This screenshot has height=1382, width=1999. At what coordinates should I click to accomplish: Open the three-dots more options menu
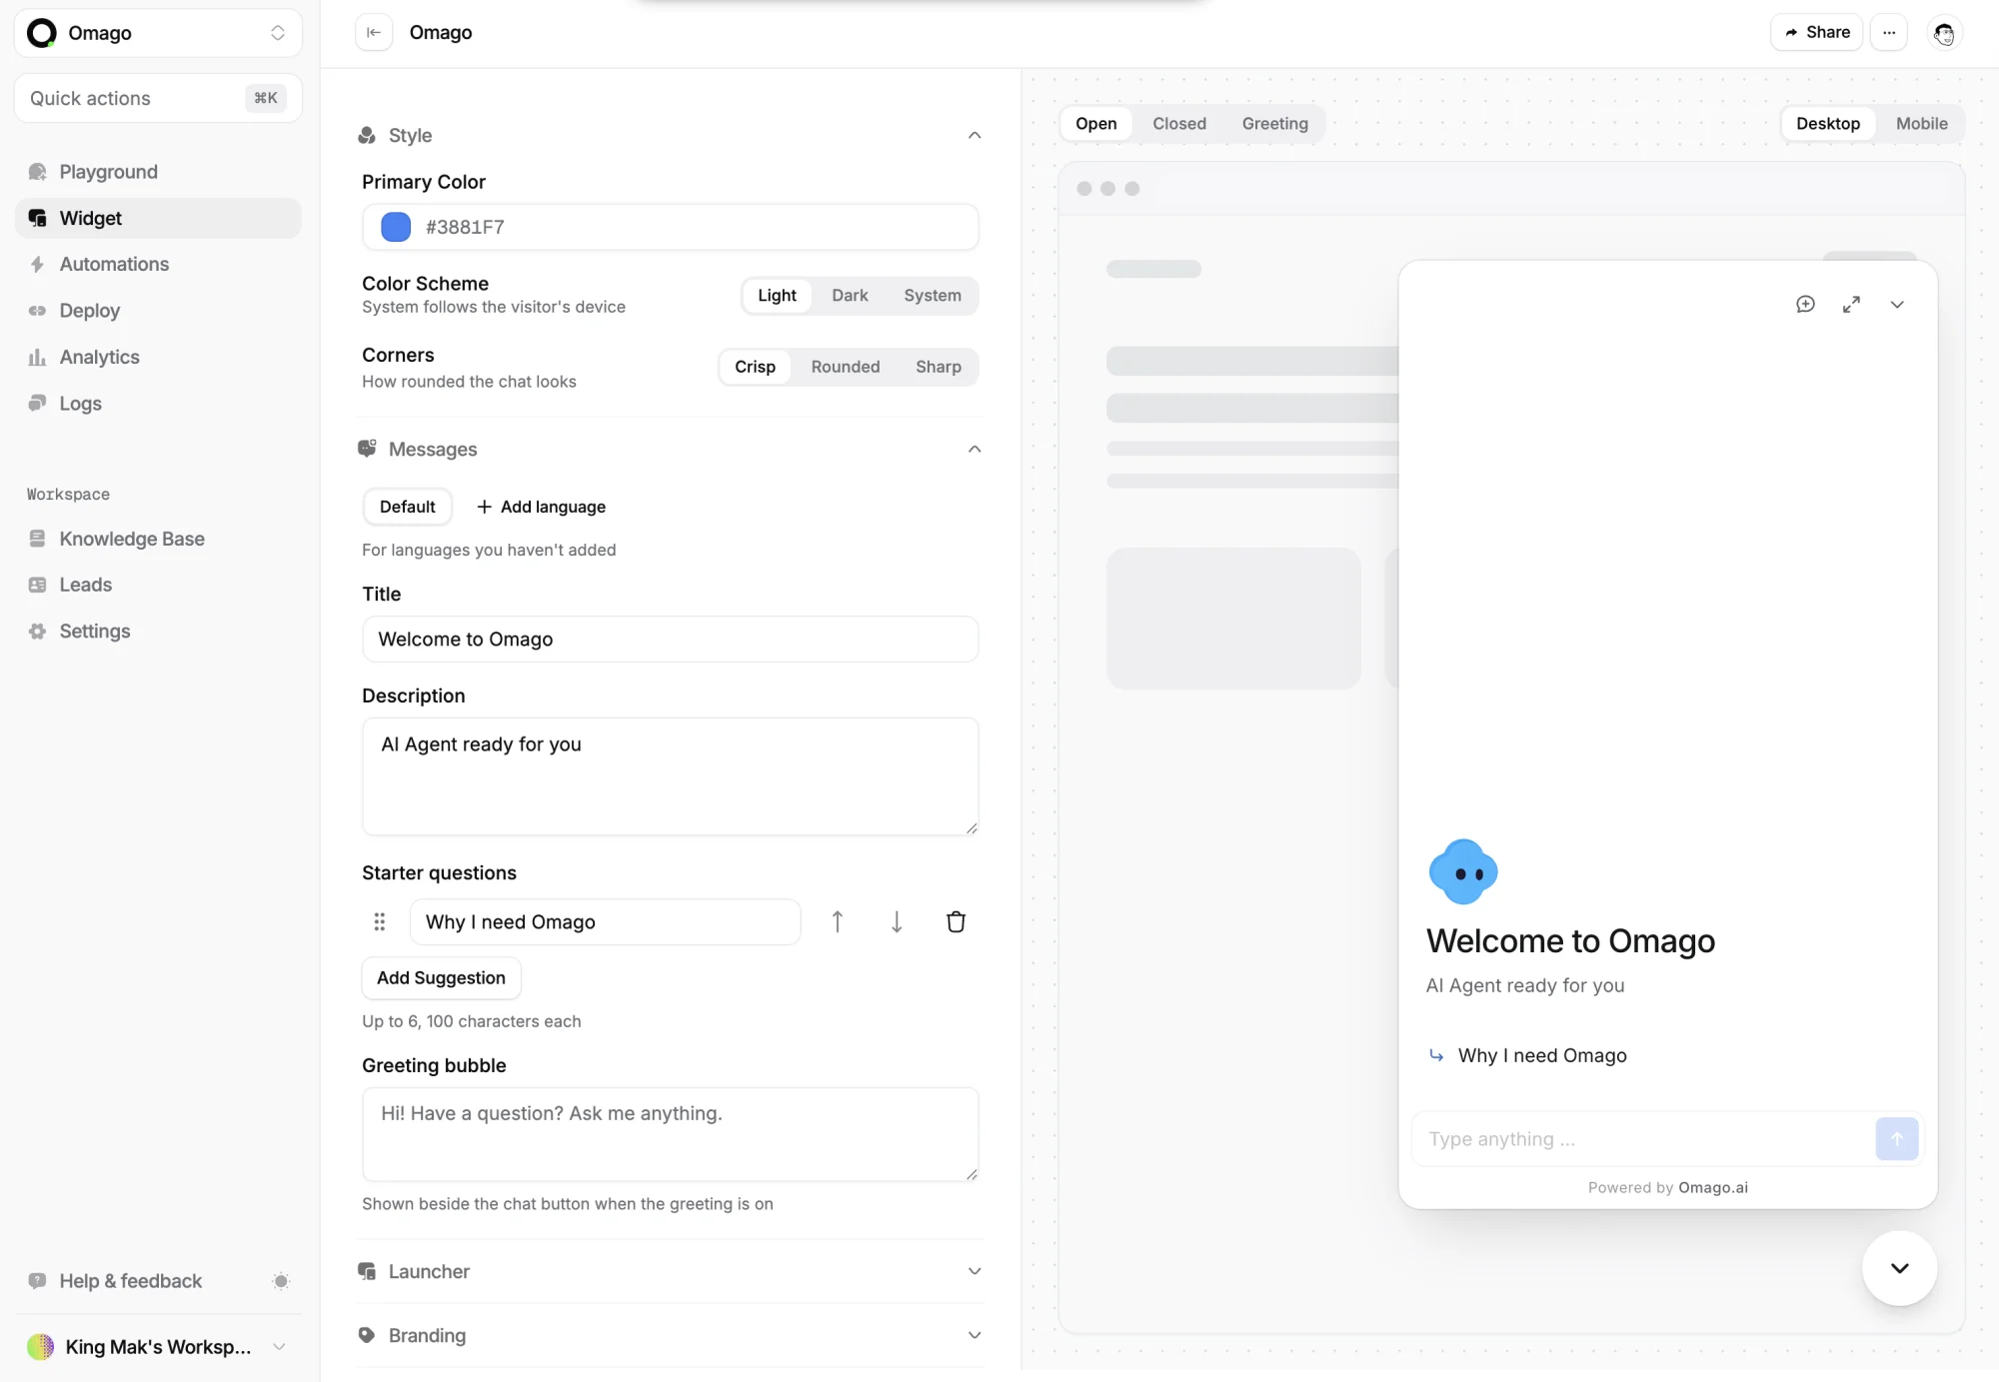[1889, 32]
